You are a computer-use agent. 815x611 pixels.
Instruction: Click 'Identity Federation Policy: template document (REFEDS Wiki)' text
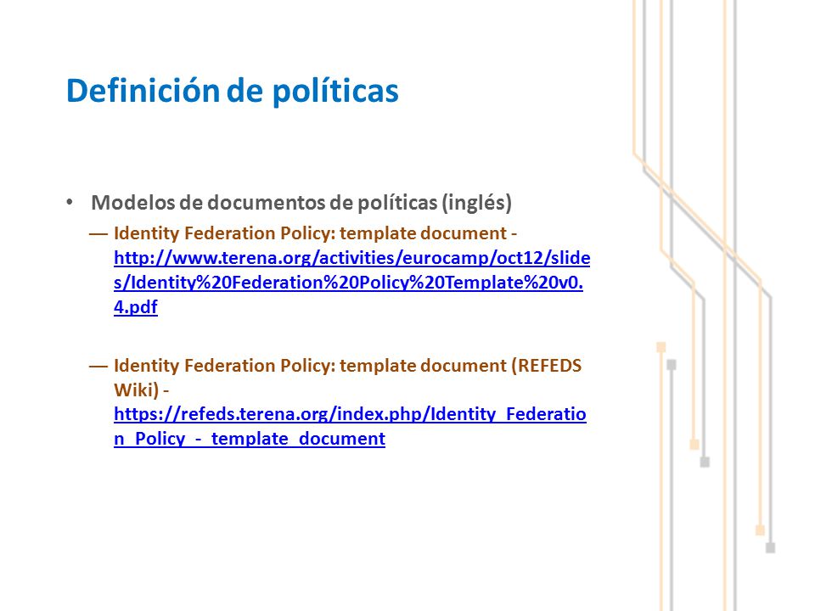point(347,377)
